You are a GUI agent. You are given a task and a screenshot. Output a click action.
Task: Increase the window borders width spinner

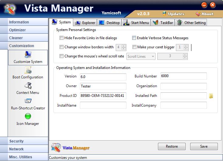point(124,46)
